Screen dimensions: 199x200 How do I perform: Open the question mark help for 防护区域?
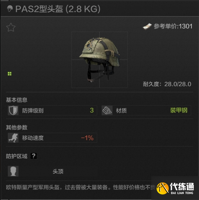coord(34,156)
